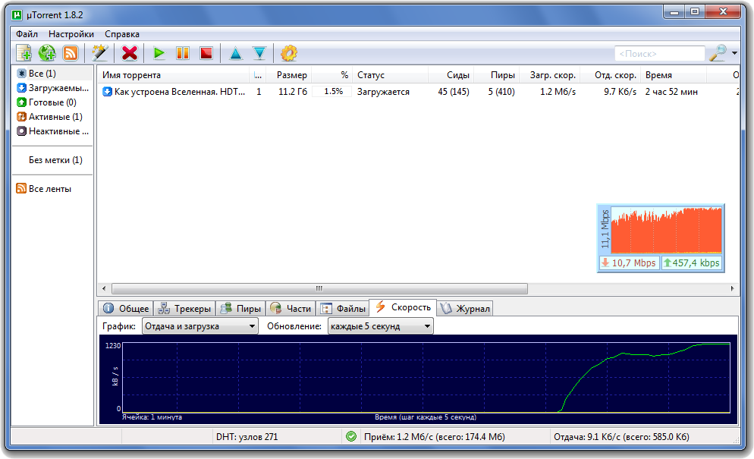Focus the search input field
The image size is (754, 459).
[x=659, y=53]
